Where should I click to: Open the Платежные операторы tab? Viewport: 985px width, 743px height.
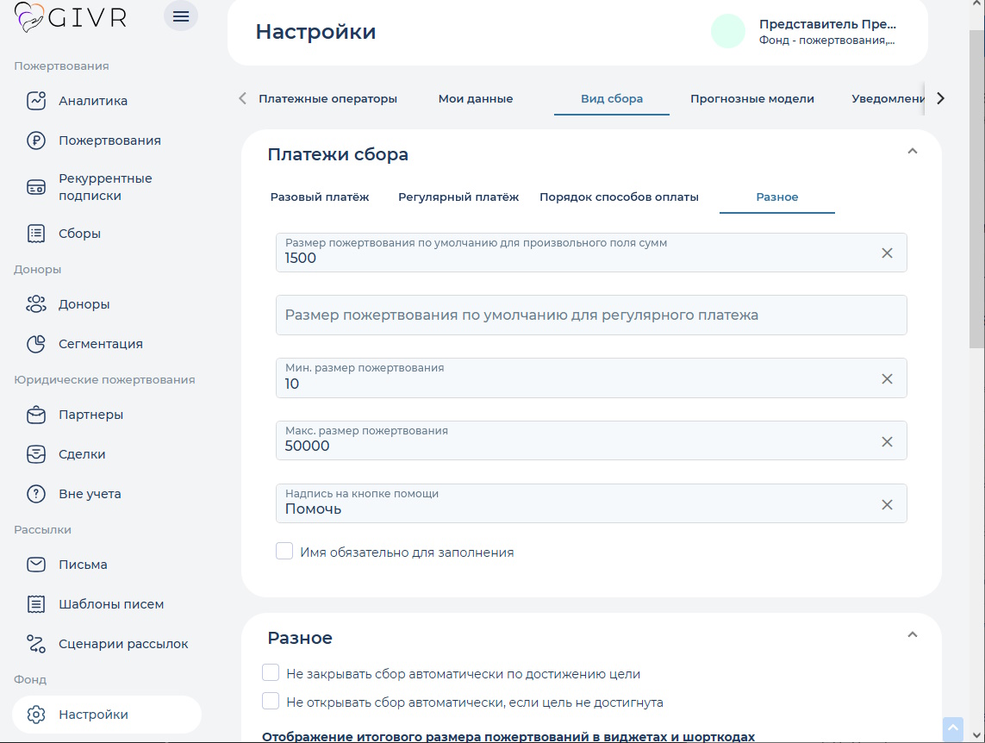(x=328, y=98)
